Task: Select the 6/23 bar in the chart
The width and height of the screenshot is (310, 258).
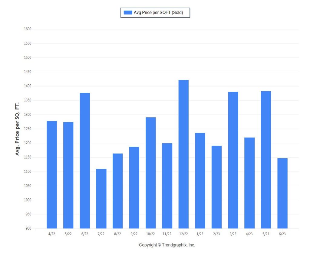Action: pyautogui.click(x=282, y=193)
